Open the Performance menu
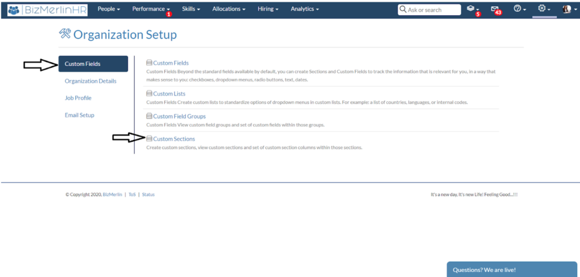Image resolution: width=580 pixels, height=277 pixels. tap(151, 9)
